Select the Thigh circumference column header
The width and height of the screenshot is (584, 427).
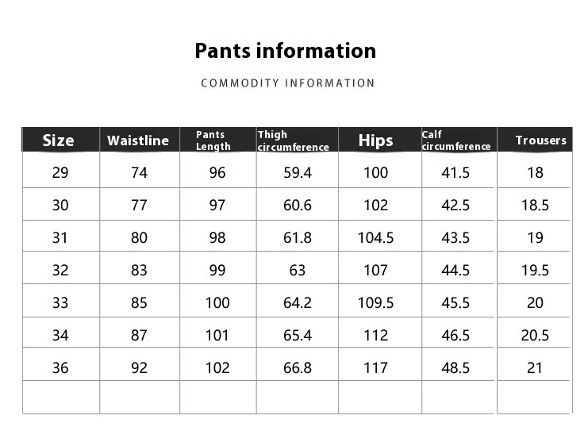coord(293,140)
